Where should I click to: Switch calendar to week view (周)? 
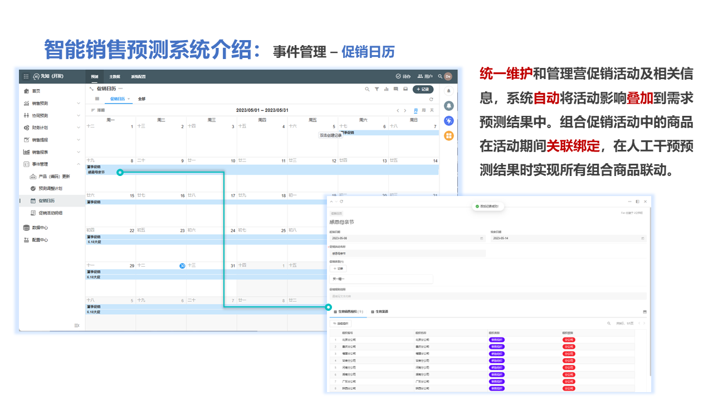click(423, 110)
